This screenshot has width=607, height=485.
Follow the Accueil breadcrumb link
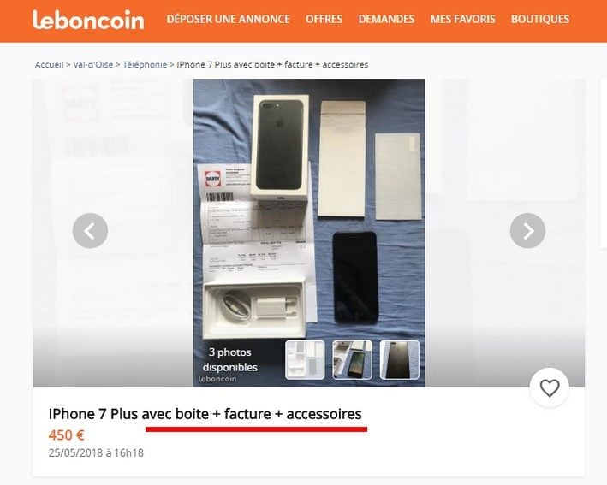tap(49, 65)
